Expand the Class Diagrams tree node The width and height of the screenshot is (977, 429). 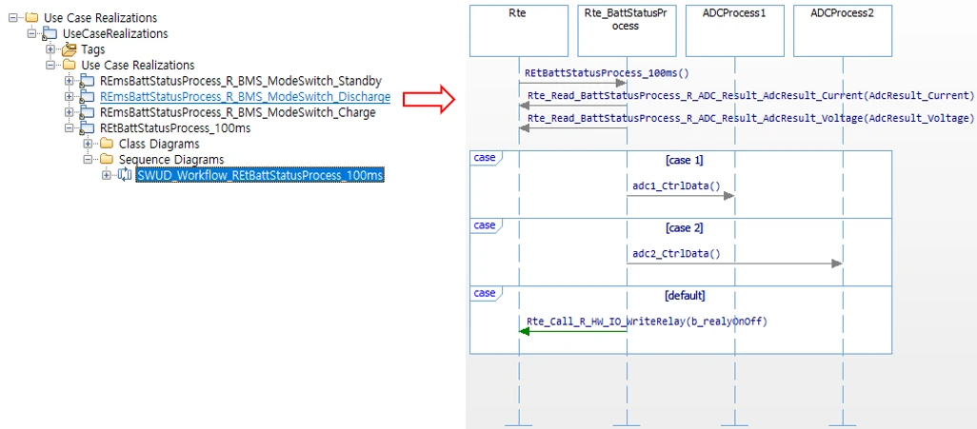coord(88,145)
